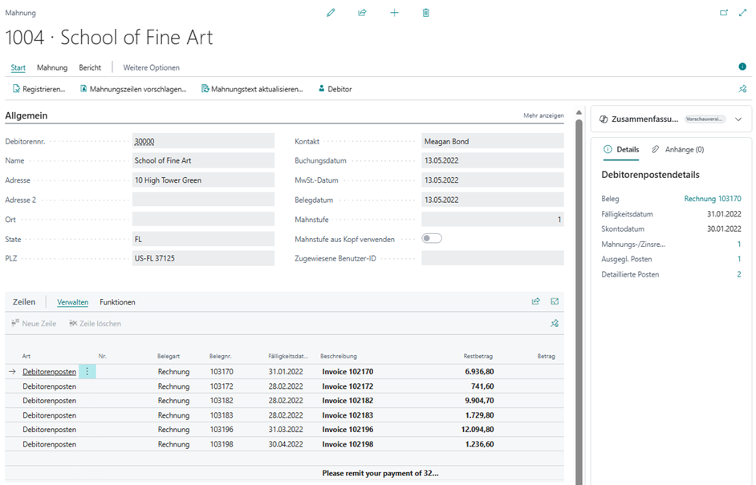Screen dimensions: 756x485
Task: Click Mehr anzeigen in Allgemein section
Action: [543, 116]
